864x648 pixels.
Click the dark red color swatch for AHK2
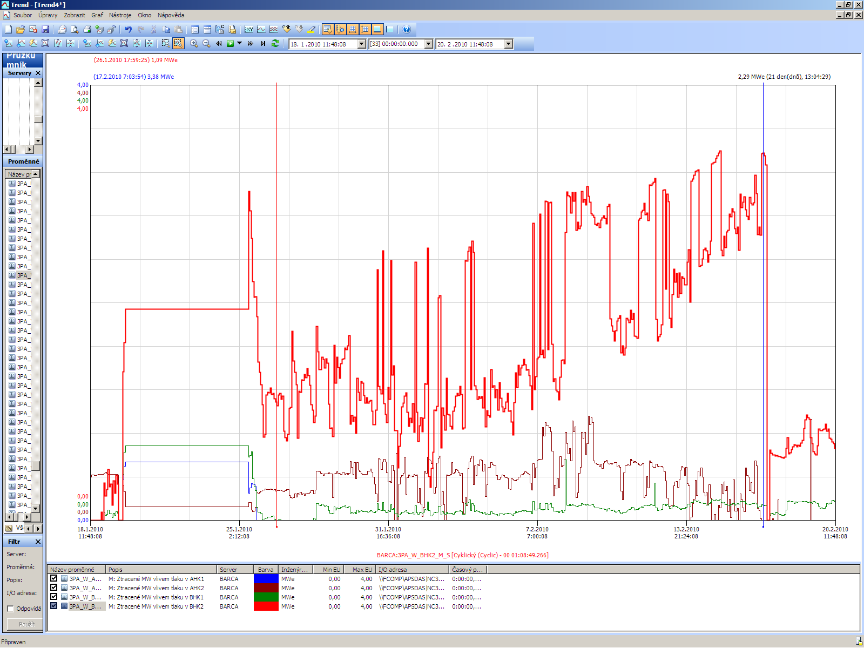266,588
